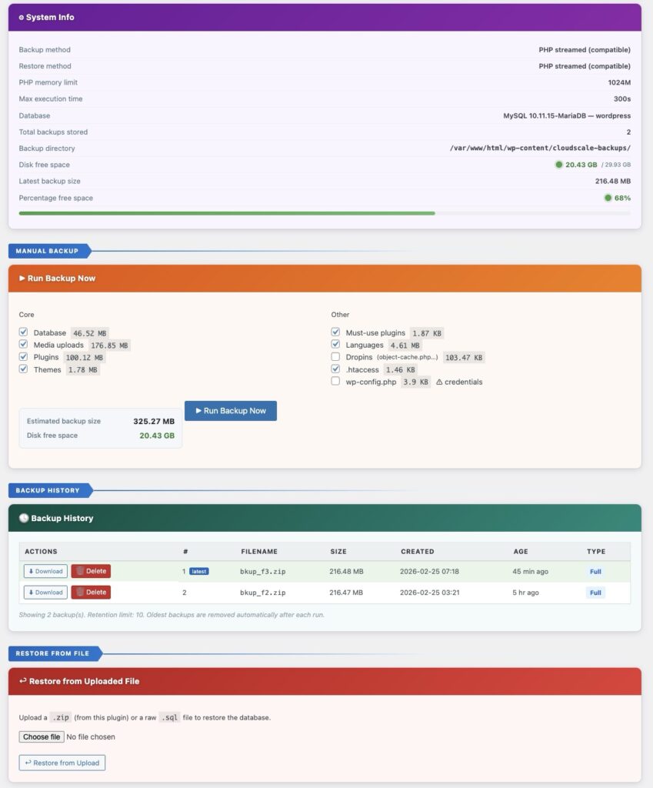This screenshot has width=653, height=788.
Task: Click the Restore from Upload button
Action: (x=62, y=763)
